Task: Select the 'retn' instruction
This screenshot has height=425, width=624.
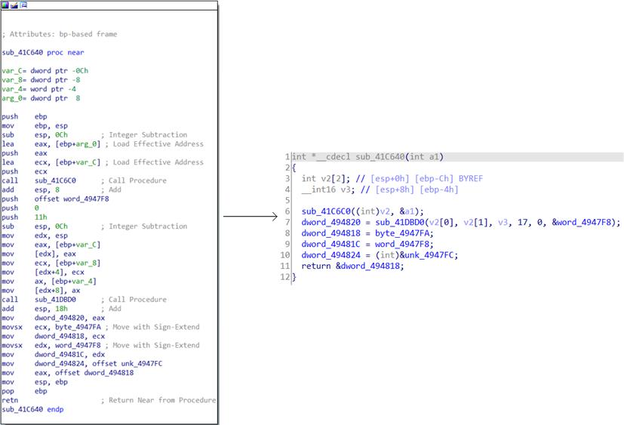Action: pyautogui.click(x=10, y=400)
